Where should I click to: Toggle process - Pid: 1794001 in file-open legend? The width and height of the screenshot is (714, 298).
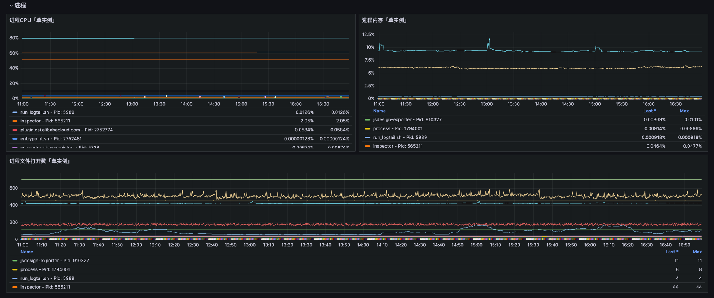pyautogui.click(x=45, y=269)
